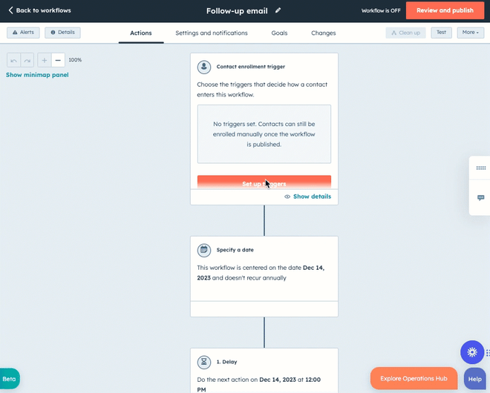This screenshot has height=393, width=490.
Task: Expand the More dropdown menu
Action: (470, 33)
